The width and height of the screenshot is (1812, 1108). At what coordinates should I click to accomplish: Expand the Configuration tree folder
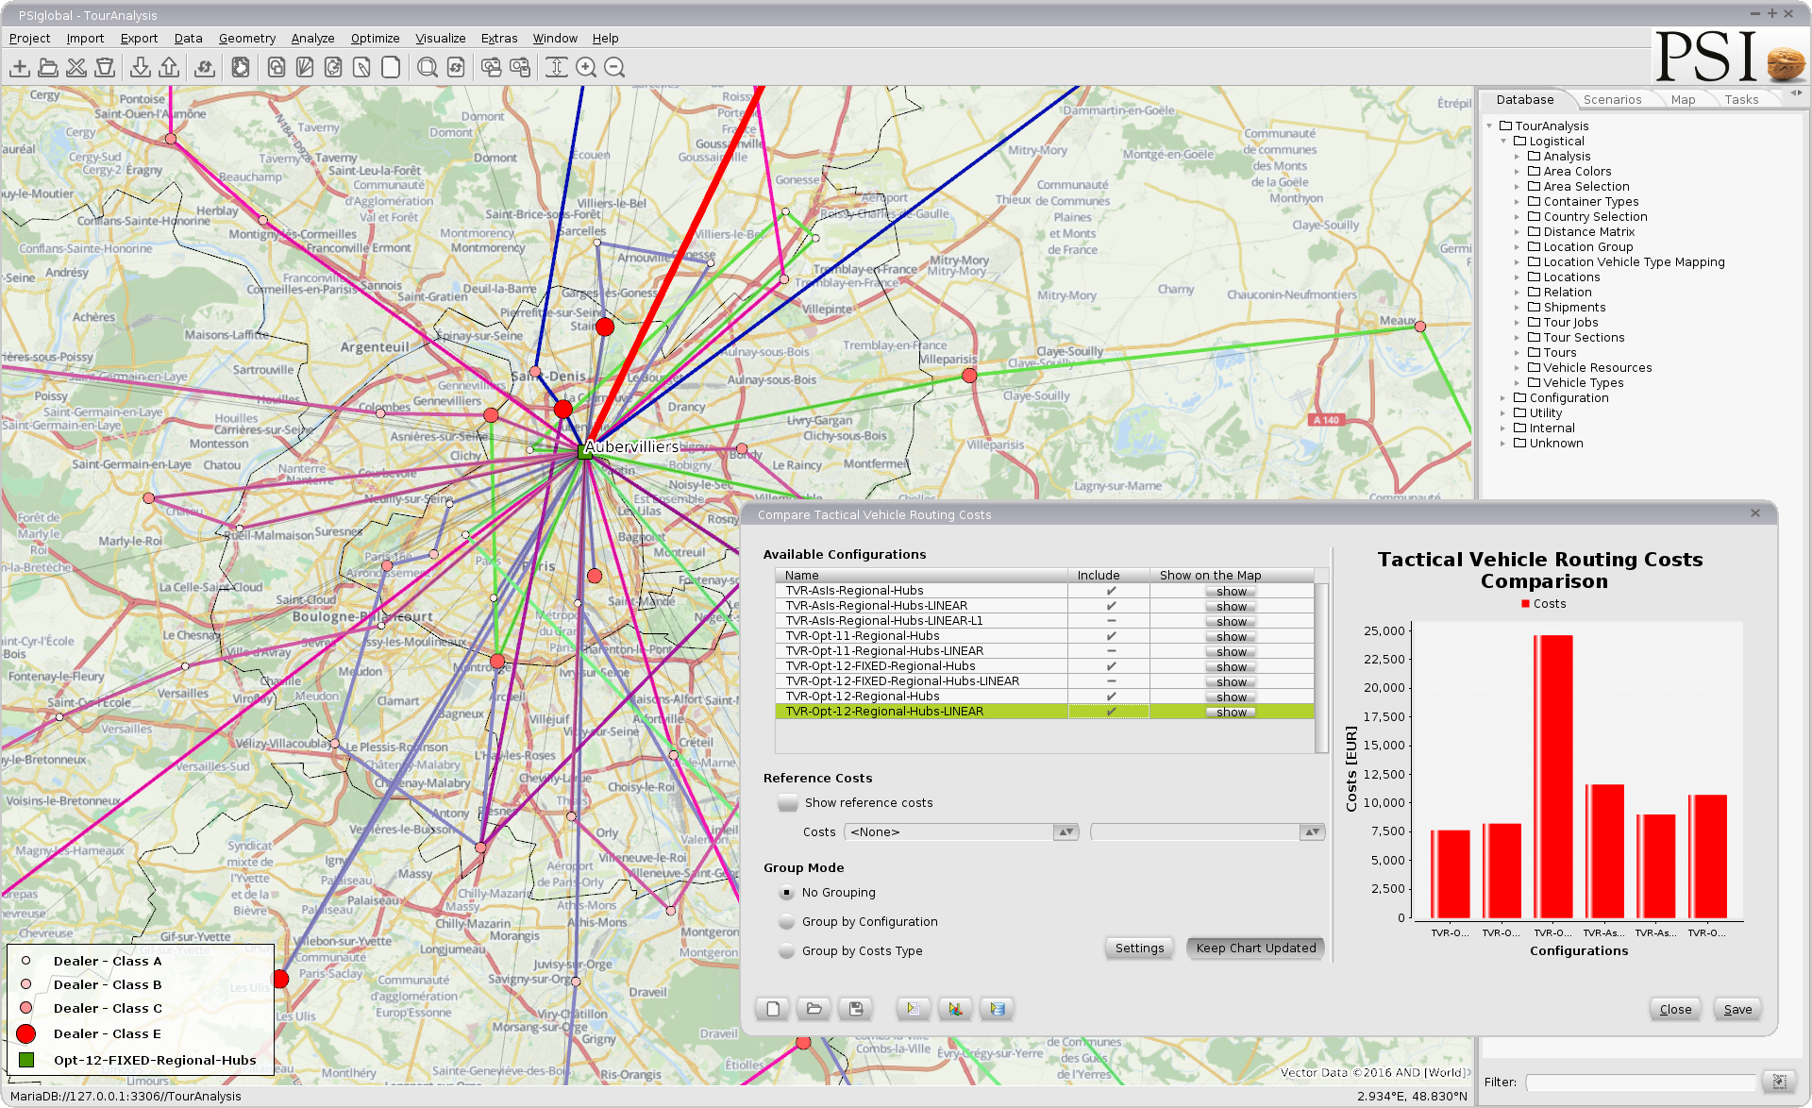pos(1503,398)
